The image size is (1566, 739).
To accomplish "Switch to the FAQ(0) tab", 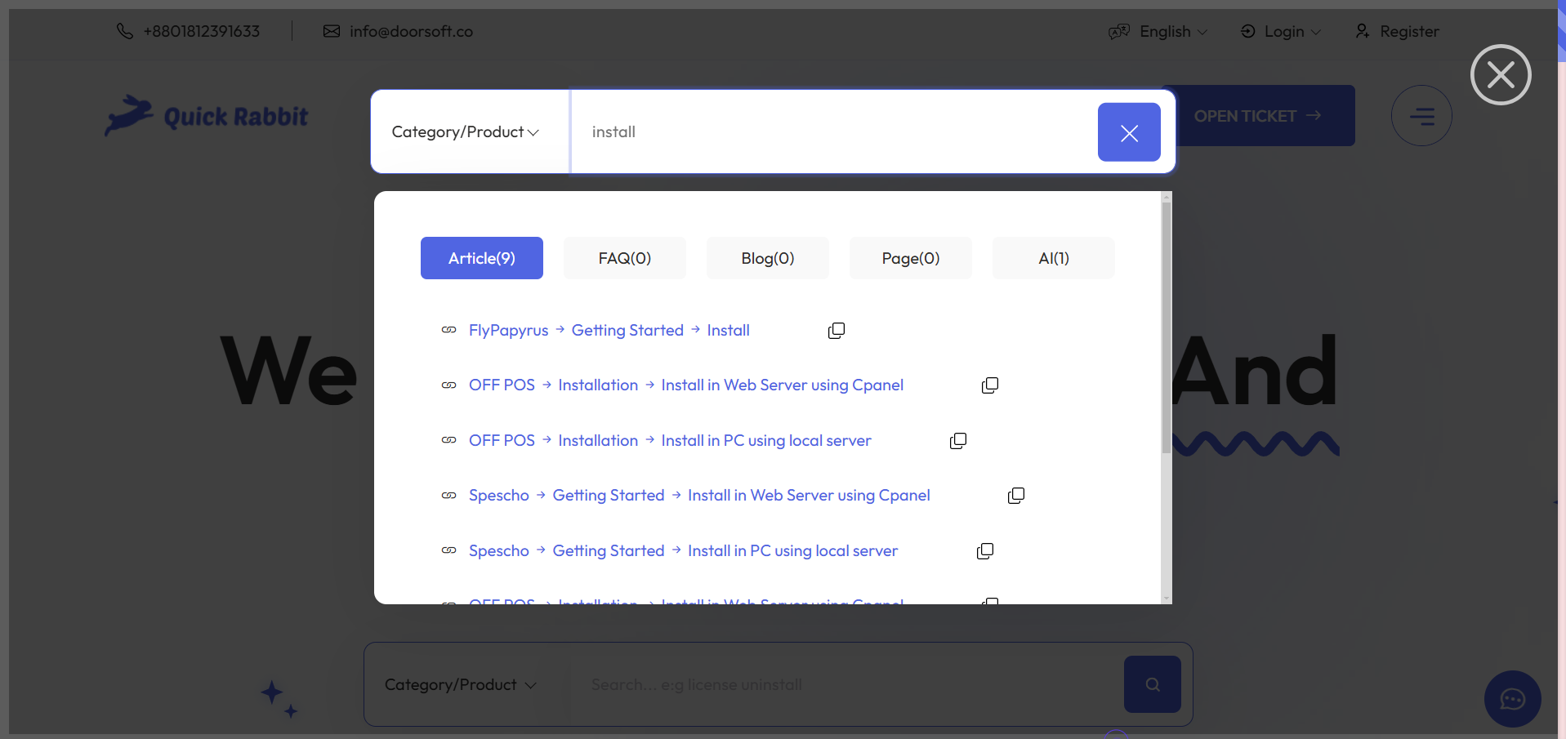I will pyautogui.click(x=624, y=257).
